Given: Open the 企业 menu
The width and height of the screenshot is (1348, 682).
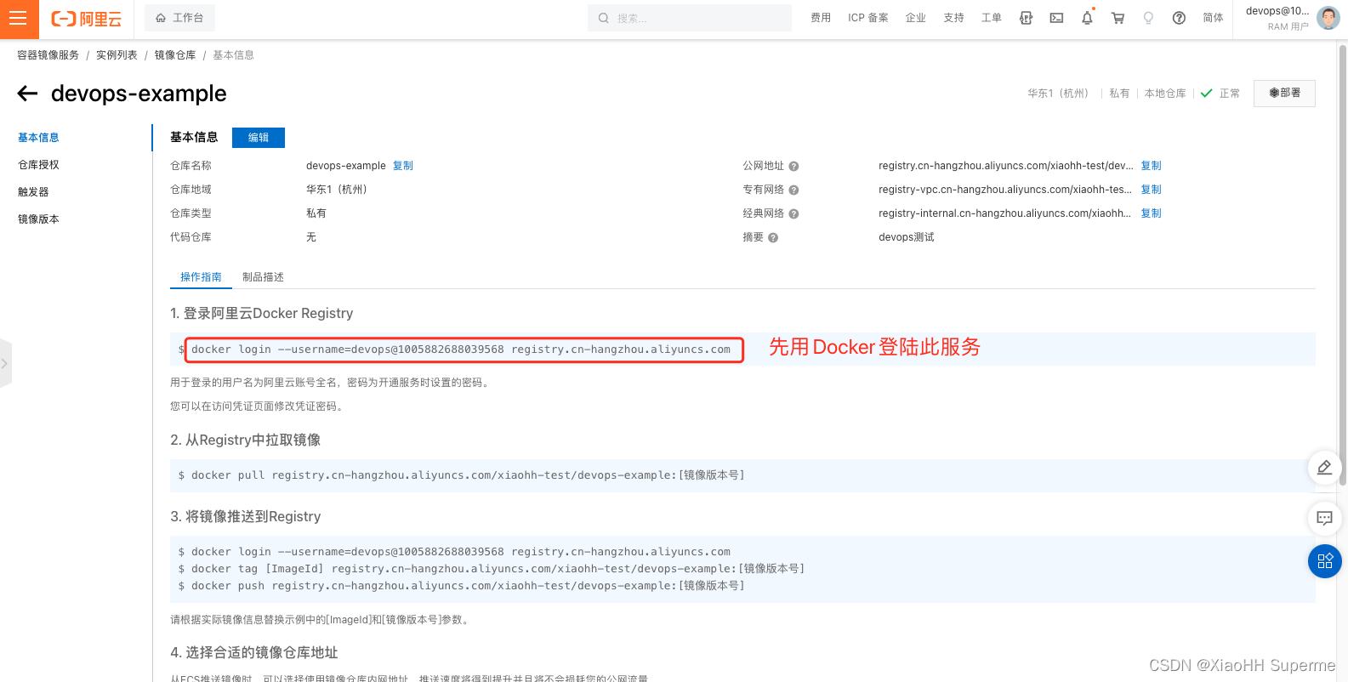Looking at the screenshot, I should click(916, 18).
